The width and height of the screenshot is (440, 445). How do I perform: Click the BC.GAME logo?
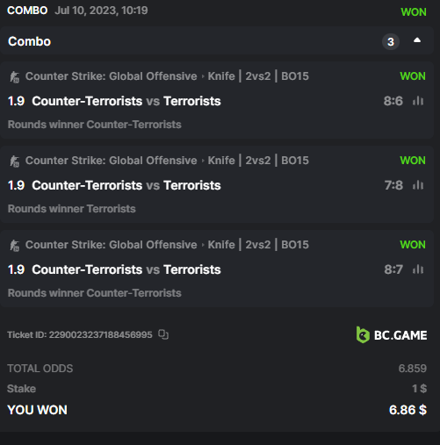[x=392, y=335]
